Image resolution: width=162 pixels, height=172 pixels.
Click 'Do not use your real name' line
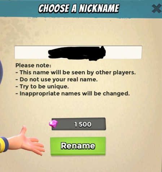point(57,79)
